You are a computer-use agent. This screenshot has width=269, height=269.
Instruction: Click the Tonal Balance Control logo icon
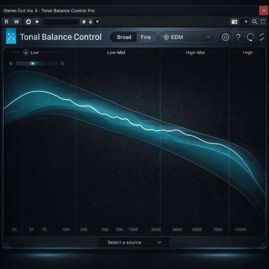pos(11,37)
